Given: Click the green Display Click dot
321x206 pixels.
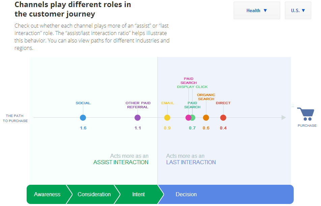Looking at the screenshot, I should coord(193,118).
